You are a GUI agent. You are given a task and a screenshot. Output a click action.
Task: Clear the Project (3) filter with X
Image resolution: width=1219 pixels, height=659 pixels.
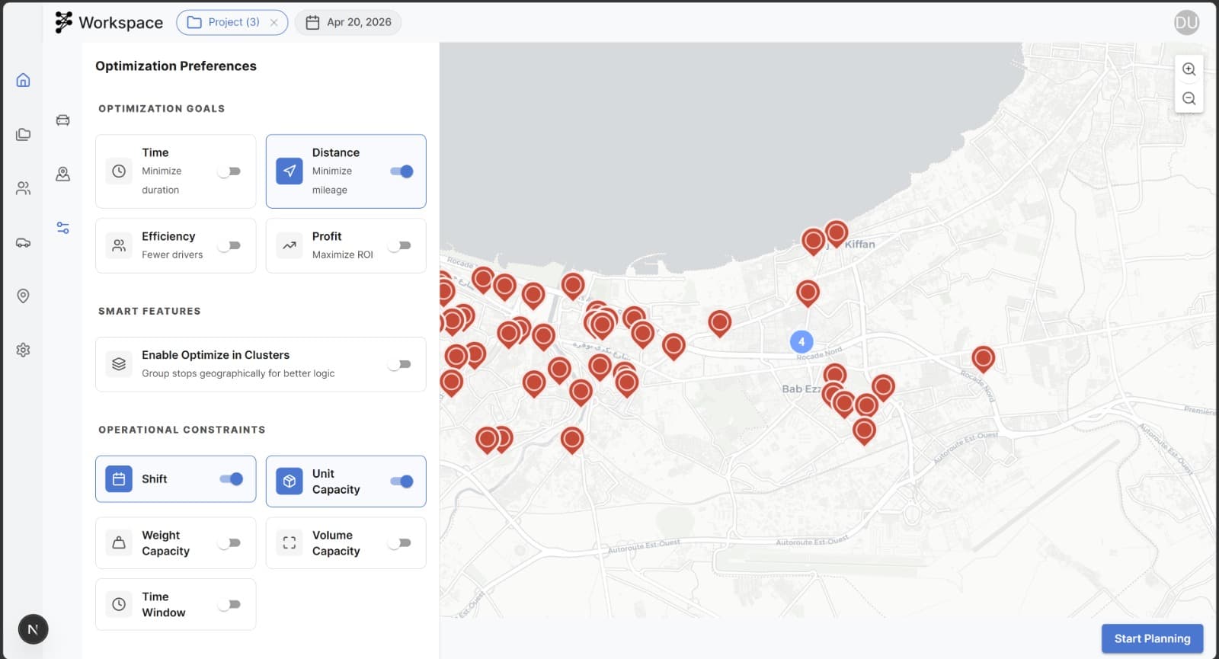pos(274,22)
